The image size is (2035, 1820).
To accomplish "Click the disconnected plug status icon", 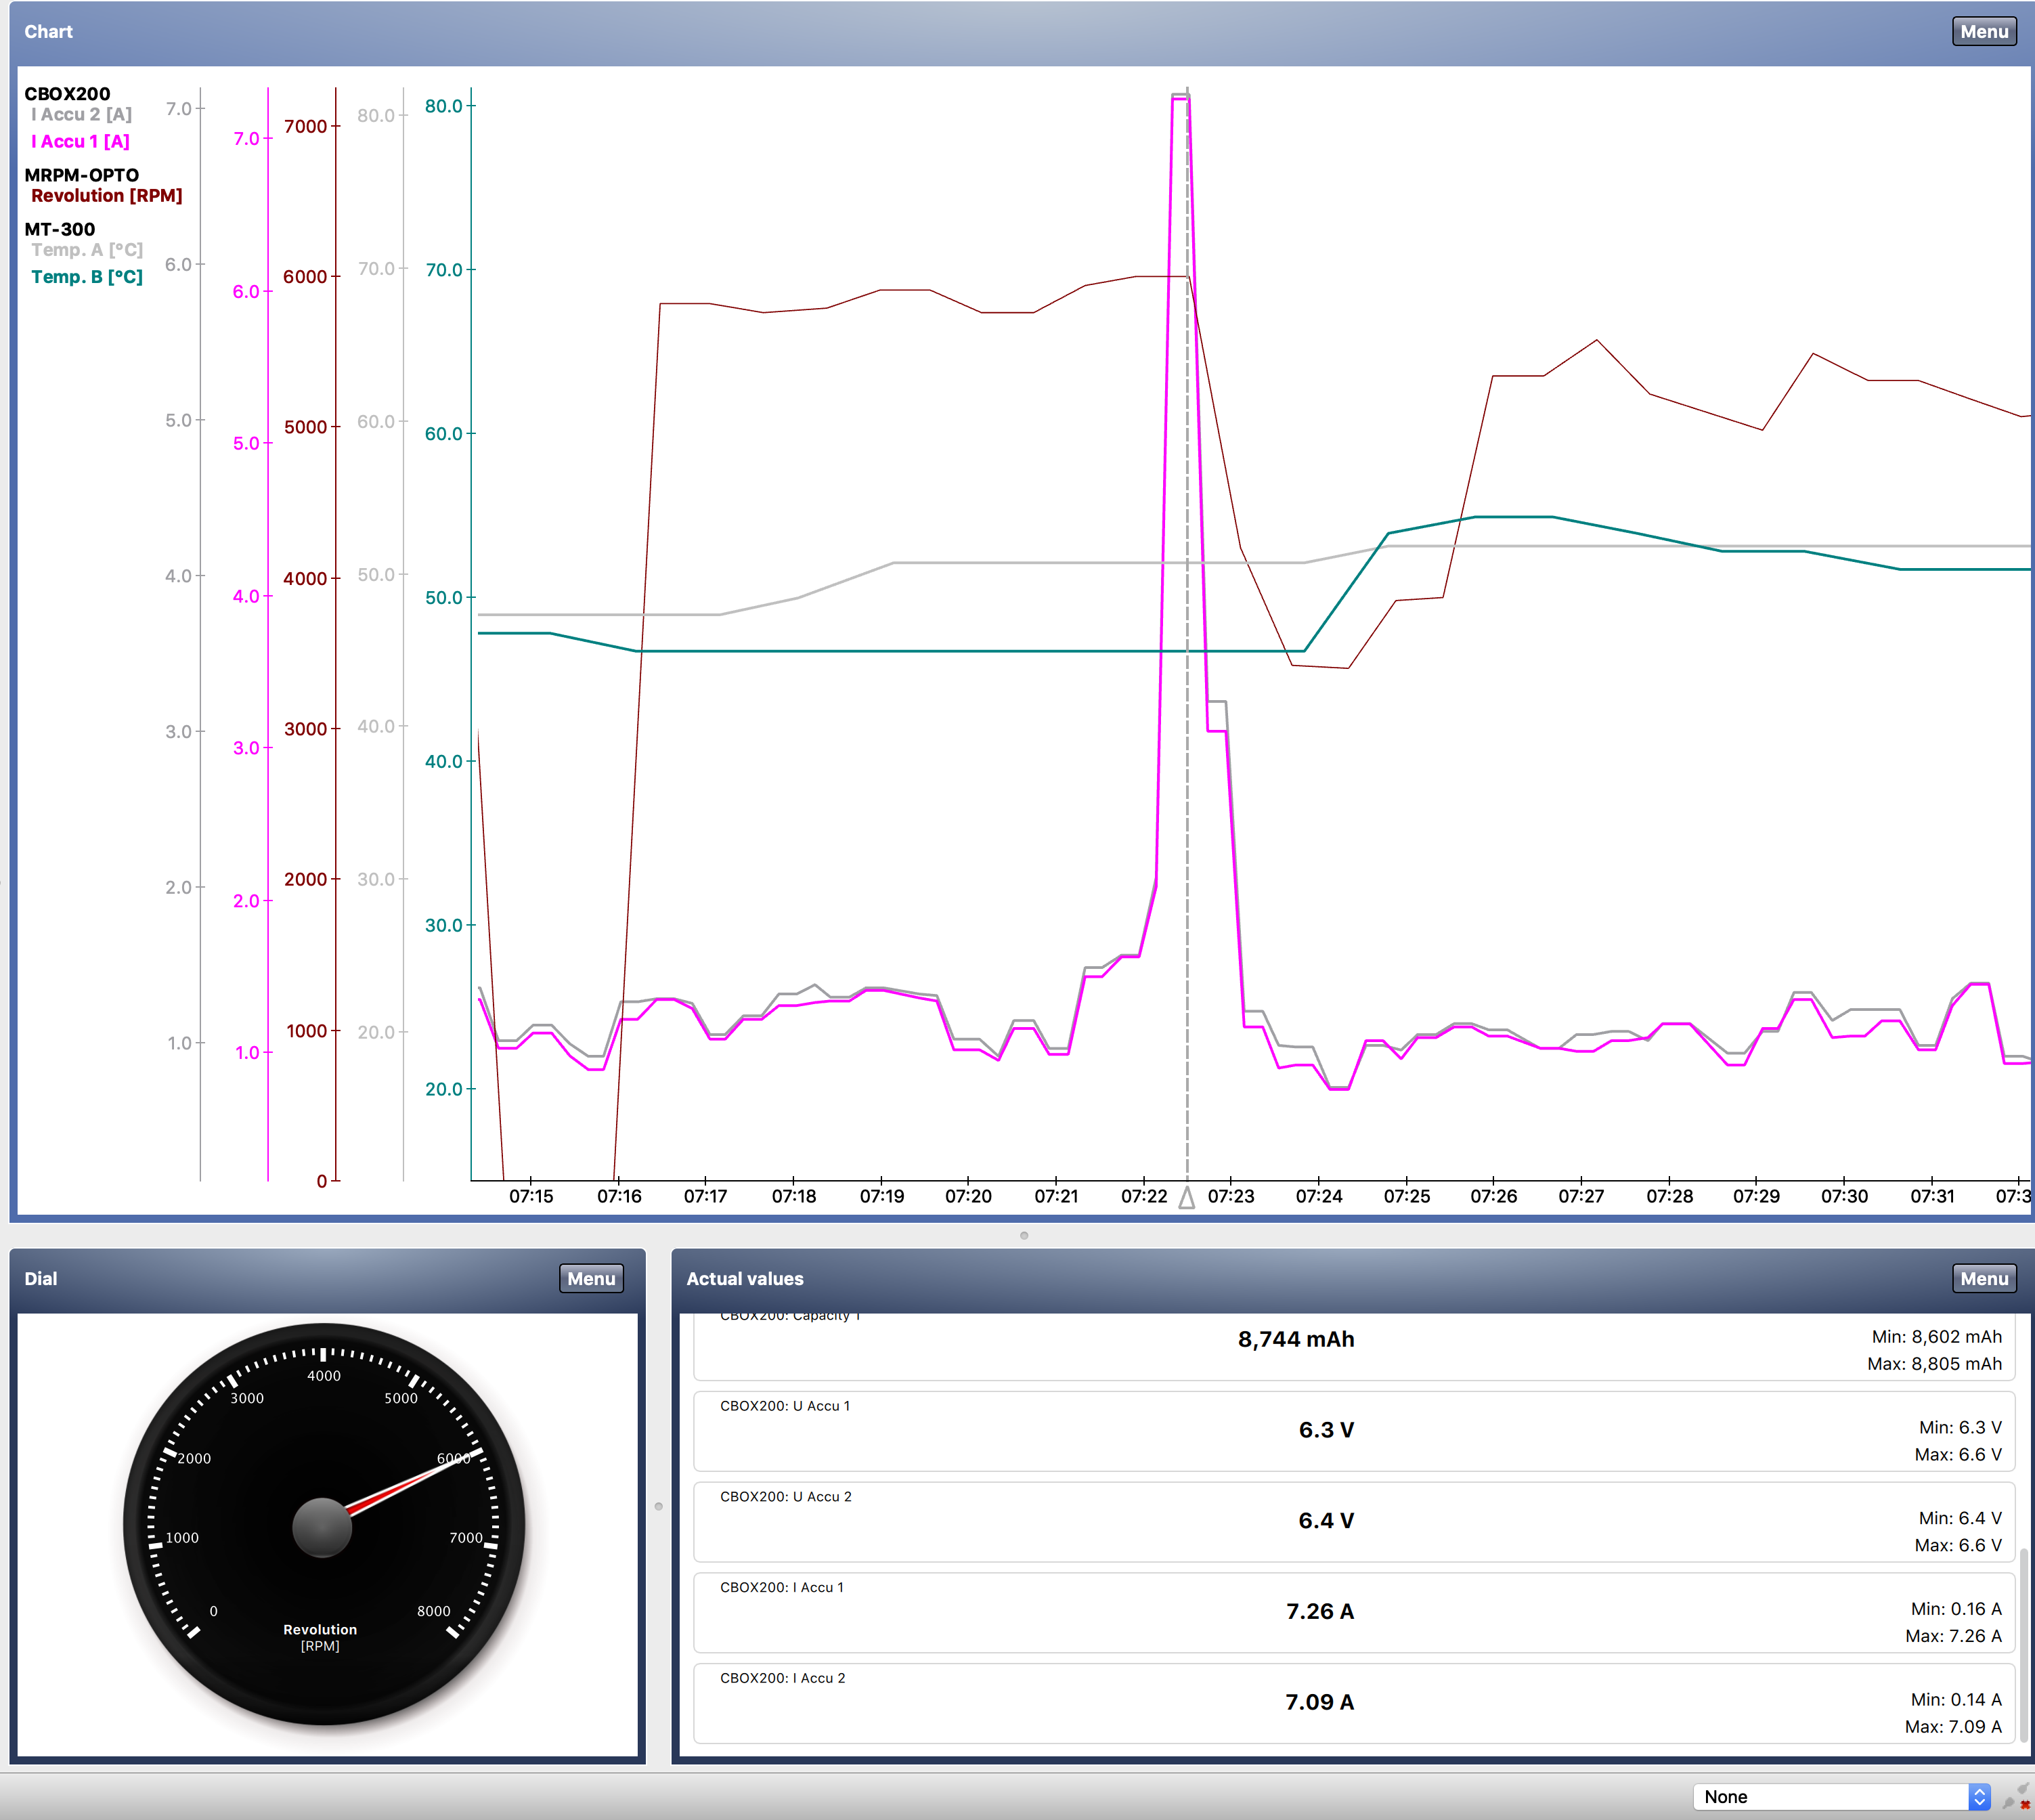I will coord(2016,1796).
